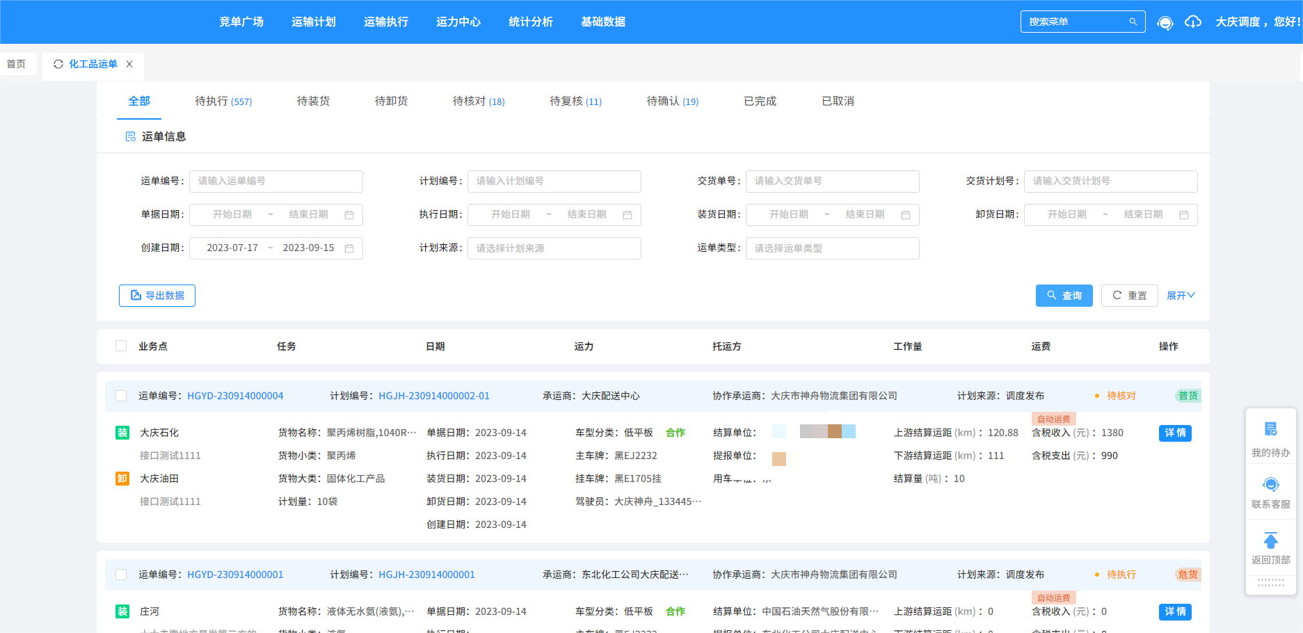Select the 已取消 tab
The image size is (1303, 633).
(838, 101)
